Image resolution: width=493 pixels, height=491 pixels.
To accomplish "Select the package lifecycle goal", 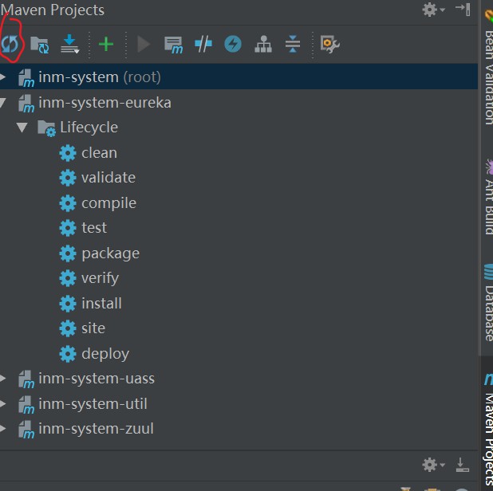I will tap(110, 253).
